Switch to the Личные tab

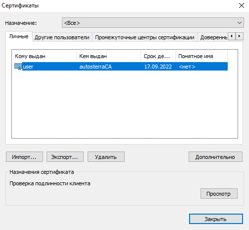pyautogui.click(x=19, y=36)
